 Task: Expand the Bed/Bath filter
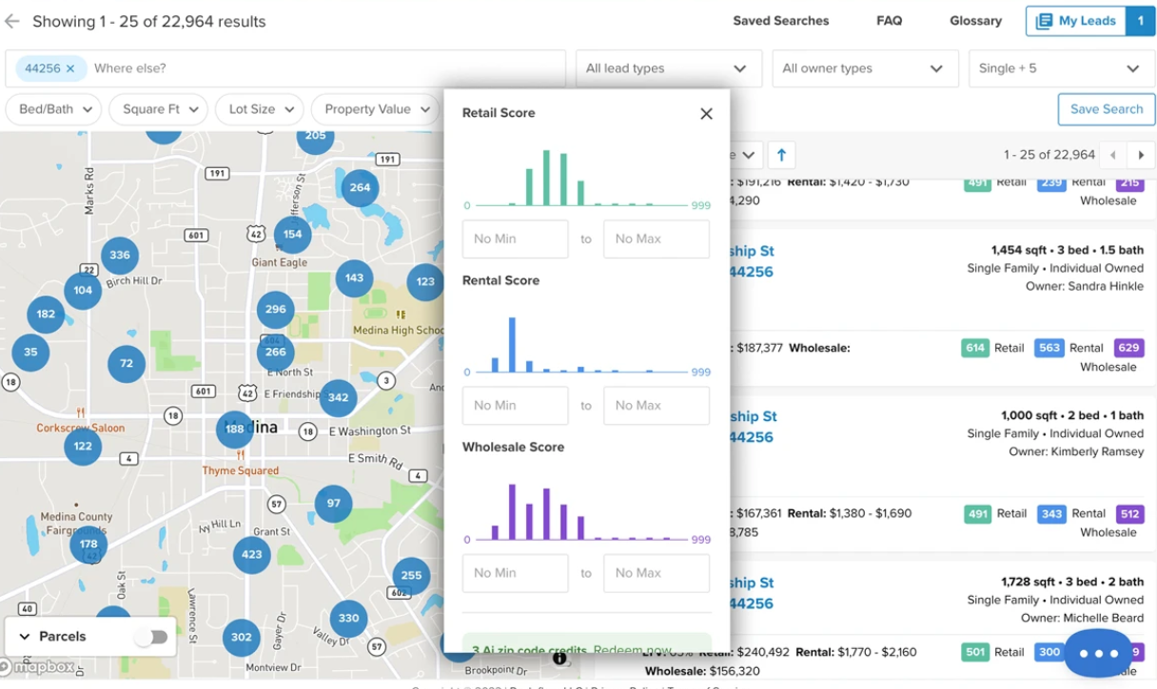click(x=54, y=109)
